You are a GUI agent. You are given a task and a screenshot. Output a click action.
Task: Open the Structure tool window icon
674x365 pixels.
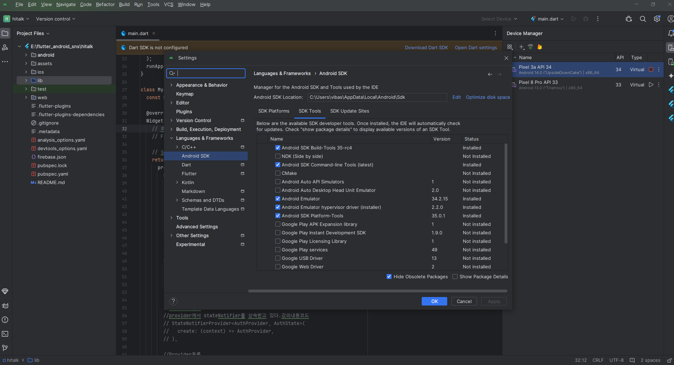5,47
